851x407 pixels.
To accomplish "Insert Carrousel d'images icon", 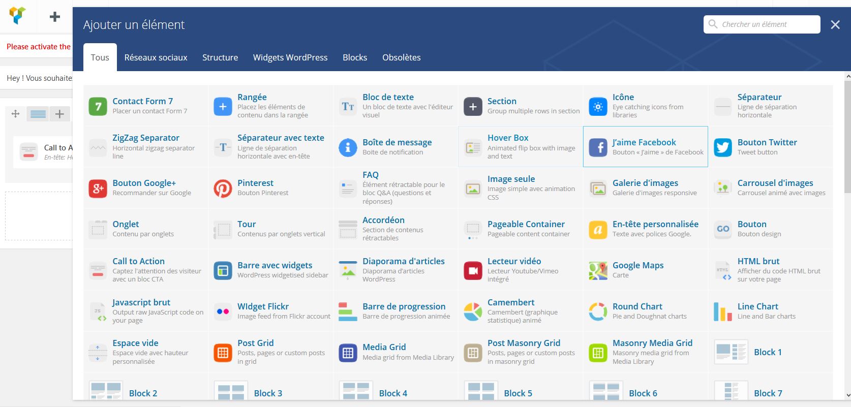I will pos(723,189).
